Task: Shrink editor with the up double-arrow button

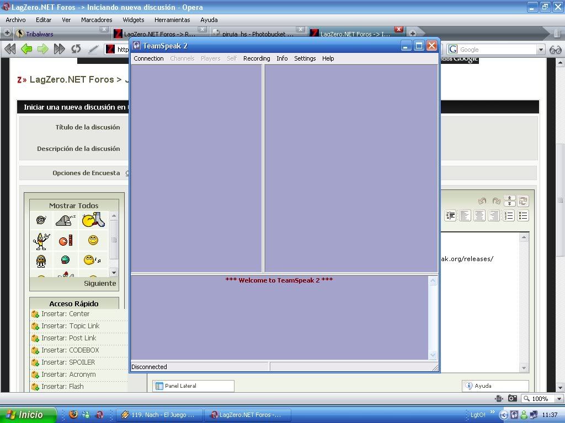Action: 509,198
